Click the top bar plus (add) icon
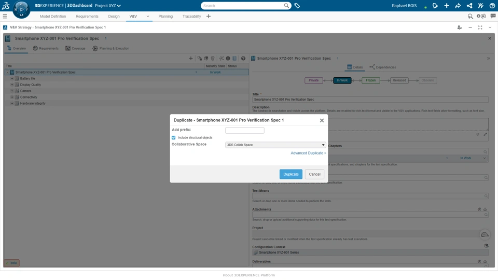Viewport: 498px width, 280px height. tap(447, 6)
